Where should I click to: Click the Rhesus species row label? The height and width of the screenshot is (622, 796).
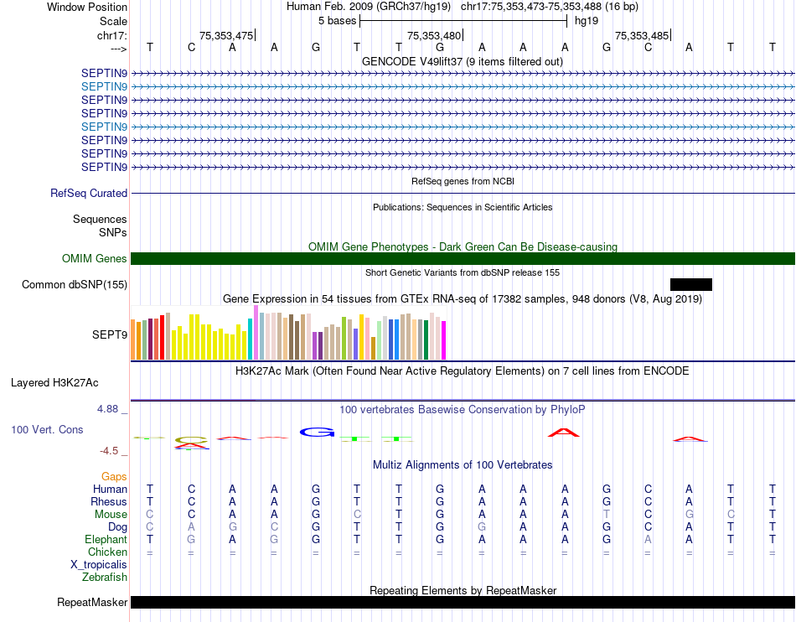(109, 501)
